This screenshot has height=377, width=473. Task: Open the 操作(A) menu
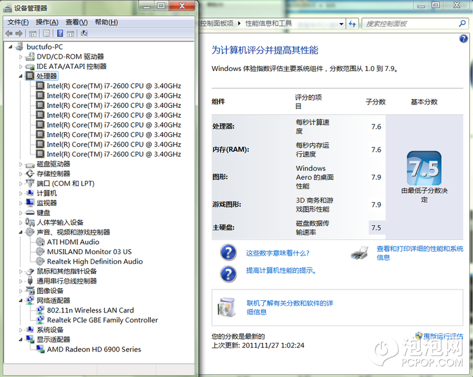(x=47, y=22)
